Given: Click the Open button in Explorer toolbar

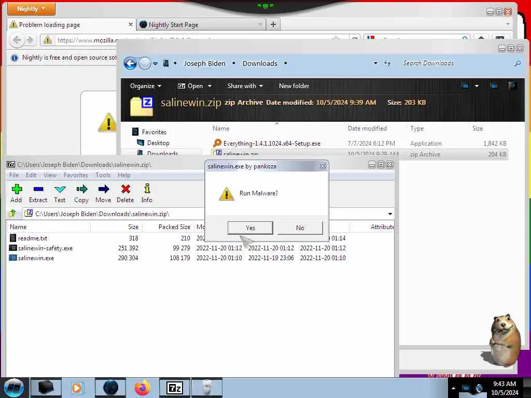Looking at the screenshot, I should click(190, 86).
